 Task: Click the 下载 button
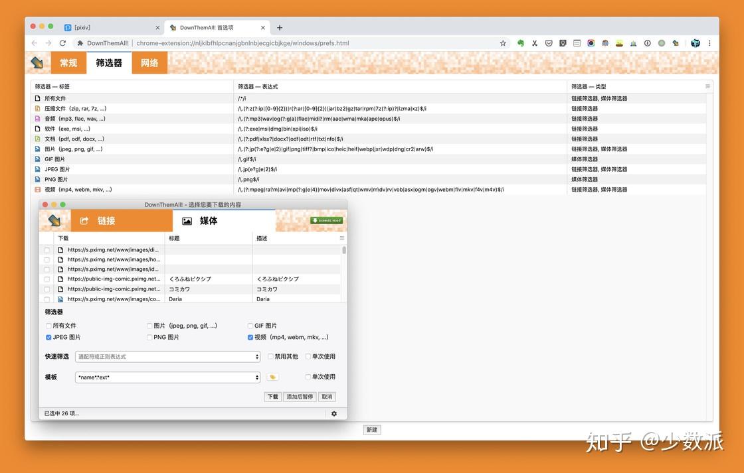point(273,397)
